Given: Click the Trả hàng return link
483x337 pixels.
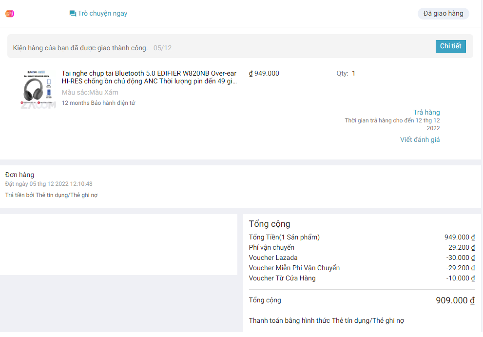Looking at the screenshot, I should pyautogui.click(x=426, y=112).
